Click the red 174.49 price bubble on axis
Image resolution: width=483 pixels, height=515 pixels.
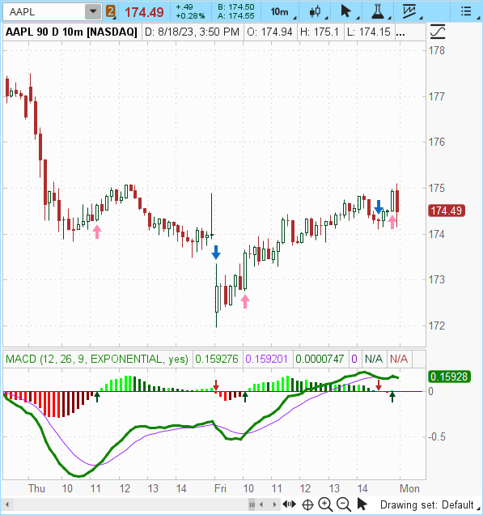pyautogui.click(x=447, y=211)
